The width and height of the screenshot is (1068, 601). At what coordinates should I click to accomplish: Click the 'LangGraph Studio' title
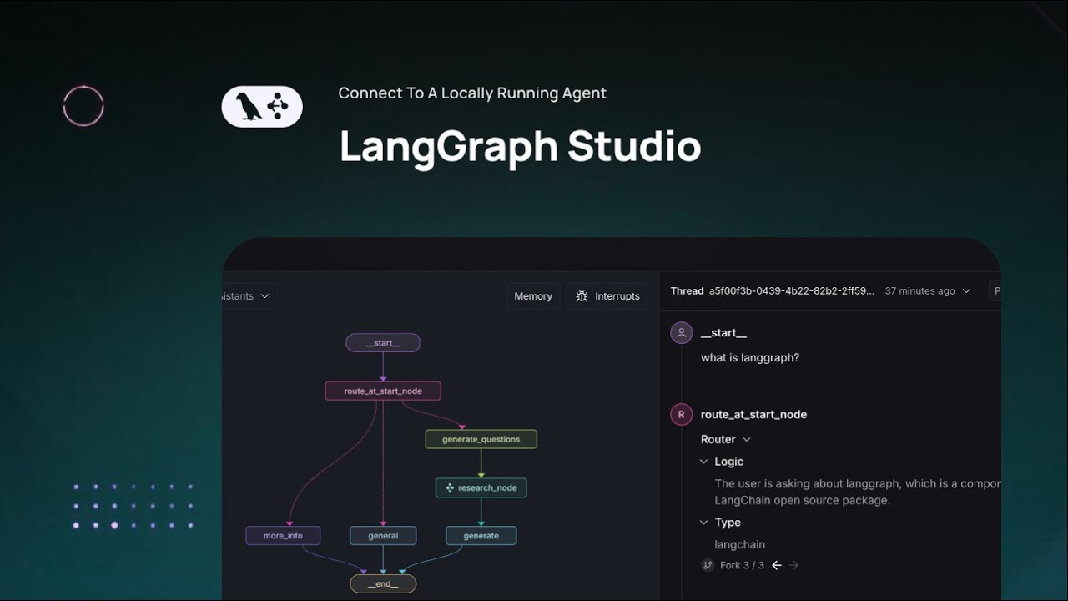520,146
